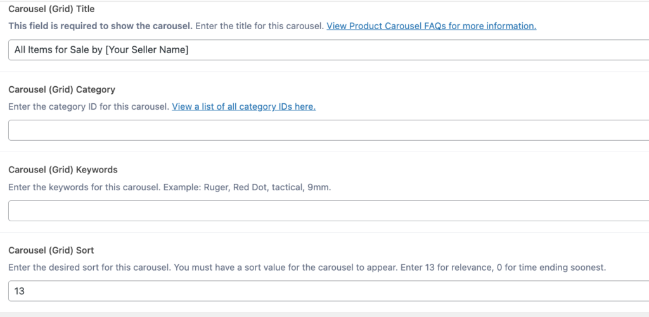Click the 'All Items for Sale by' text

point(58,50)
